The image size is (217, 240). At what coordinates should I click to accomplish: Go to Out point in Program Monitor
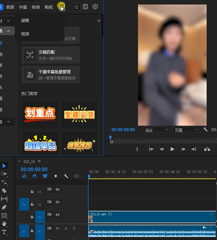tap(194, 149)
